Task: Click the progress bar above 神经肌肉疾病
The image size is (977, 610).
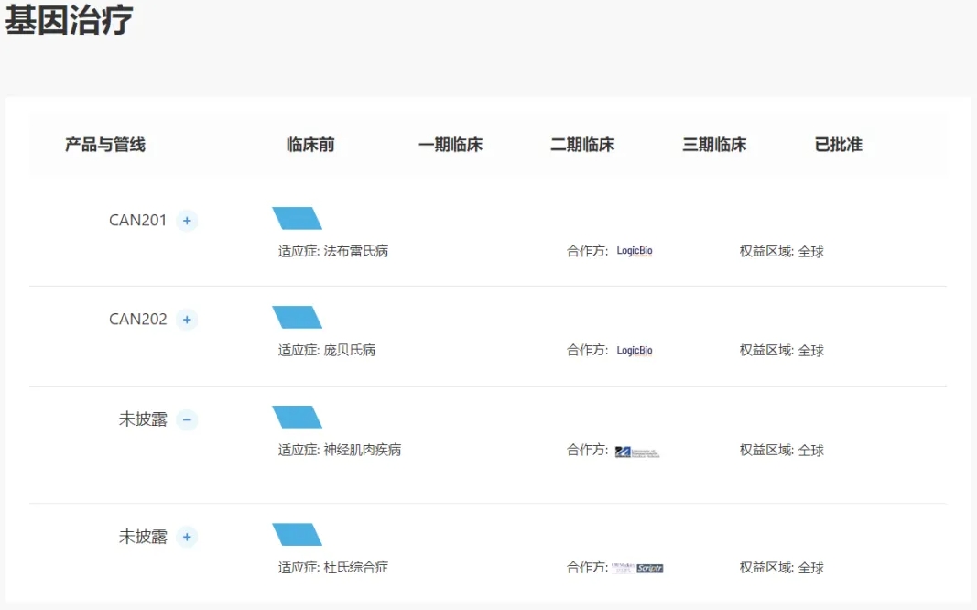Action: click(x=297, y=417)
